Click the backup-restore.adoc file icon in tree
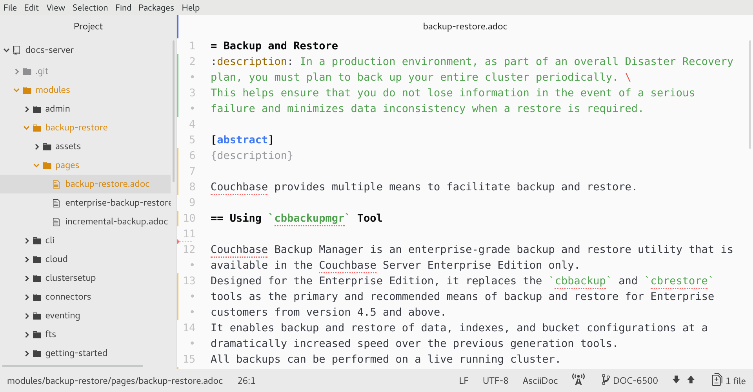The image size is (753, 392). click(x=56, y=184)
